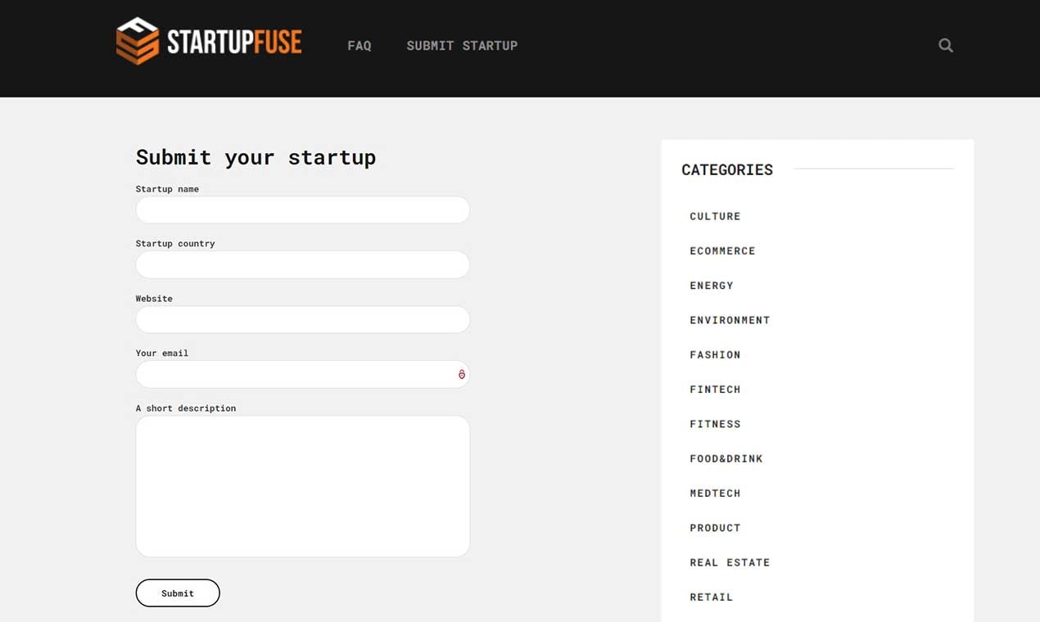Viewport: 1040px width, 622px height.
Task: Click the StartupFuse logo icon
Action: [x=136, y=39]
